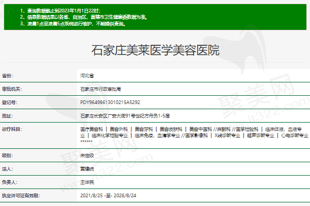Click 美容外科 in the departments list
This screenshot has height=206, width=310.
tap(119, 129)
